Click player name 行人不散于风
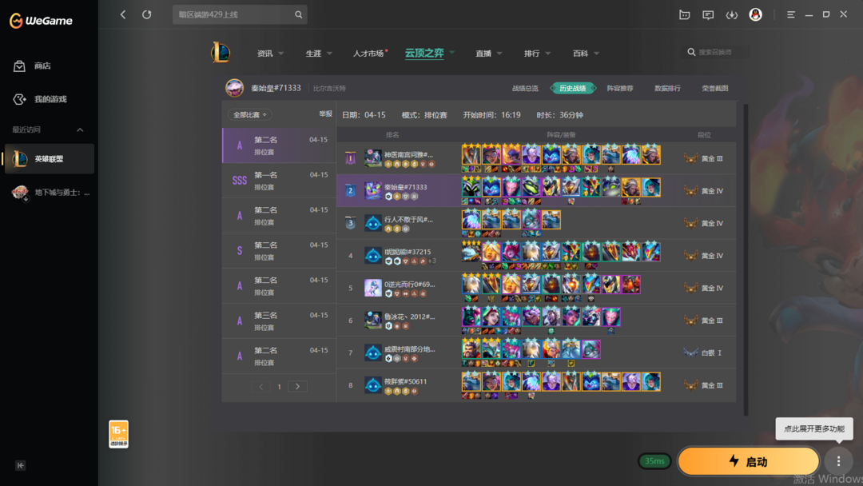The image size is (863, 486). [x=408, y=220]
